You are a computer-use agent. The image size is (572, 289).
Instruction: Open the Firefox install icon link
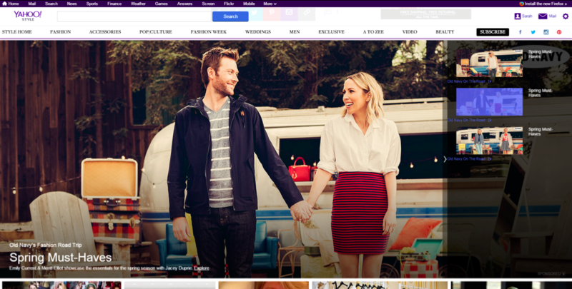tap(521, 4)
